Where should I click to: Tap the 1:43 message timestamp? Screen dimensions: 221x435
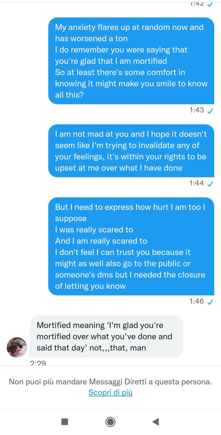click(x=197, y=110)
